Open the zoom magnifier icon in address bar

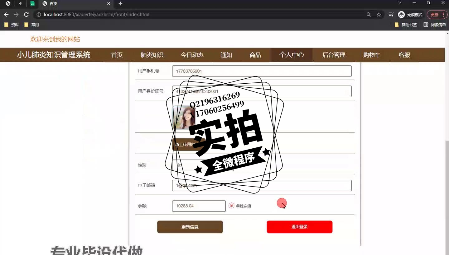[369, 15]
